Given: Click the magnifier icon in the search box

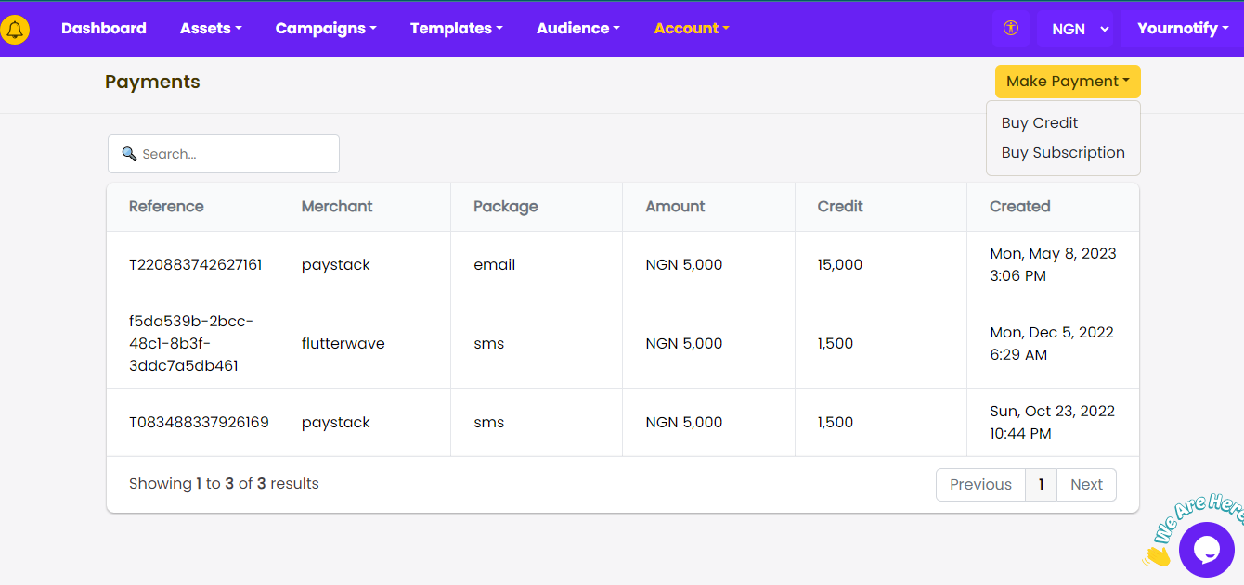Looking at the screenshot, I should tap(130, 154).
